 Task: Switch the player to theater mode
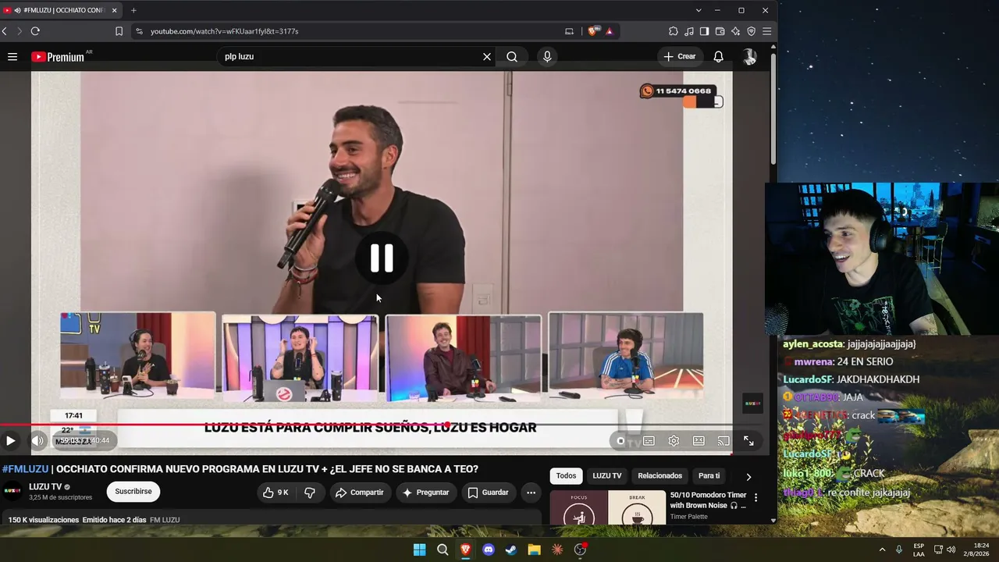point(699,440)
